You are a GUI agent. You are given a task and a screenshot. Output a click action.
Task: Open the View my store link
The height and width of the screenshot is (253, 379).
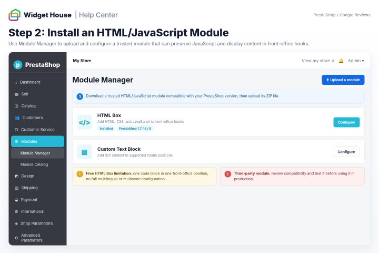(317, 61)
